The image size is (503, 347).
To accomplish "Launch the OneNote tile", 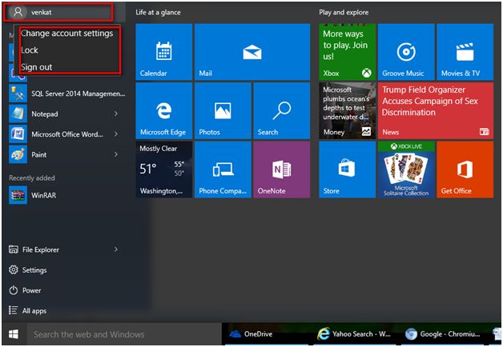I will coord(282,170).
